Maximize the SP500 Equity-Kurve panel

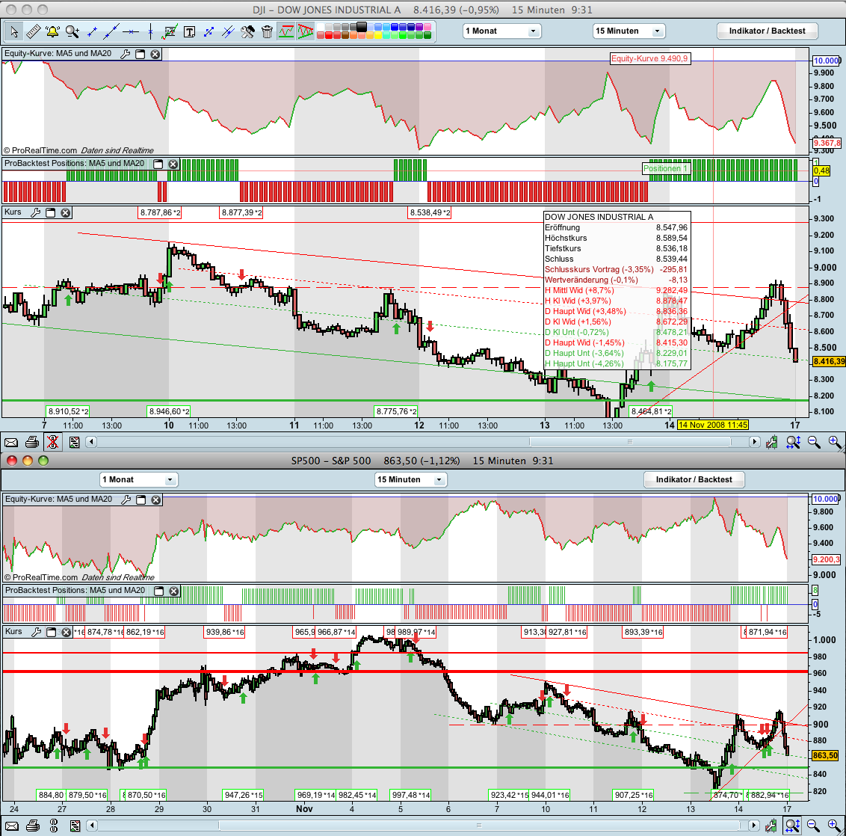tap(141, 500)
